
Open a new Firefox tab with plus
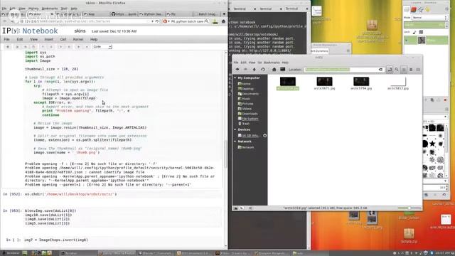(224, 14)
